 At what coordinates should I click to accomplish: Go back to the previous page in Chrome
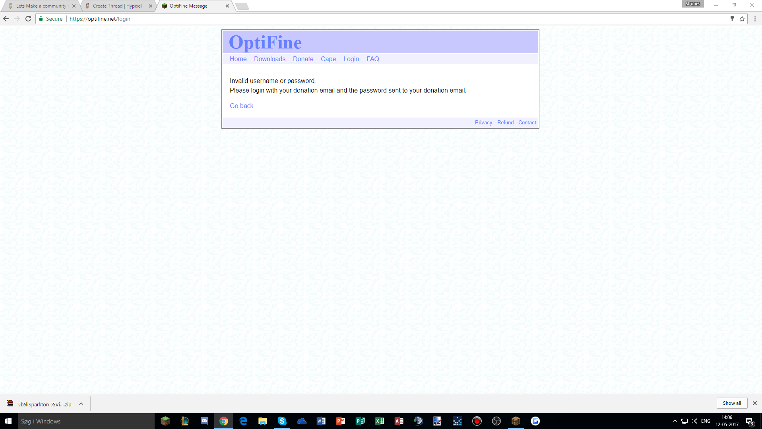click(6, 19)
